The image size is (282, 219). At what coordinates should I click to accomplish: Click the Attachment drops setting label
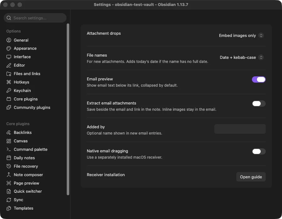tap(104, 33)
